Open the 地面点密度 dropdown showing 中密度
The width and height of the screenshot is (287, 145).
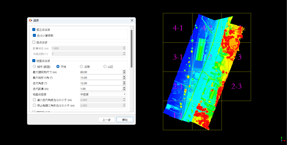(x=103, y=94)
